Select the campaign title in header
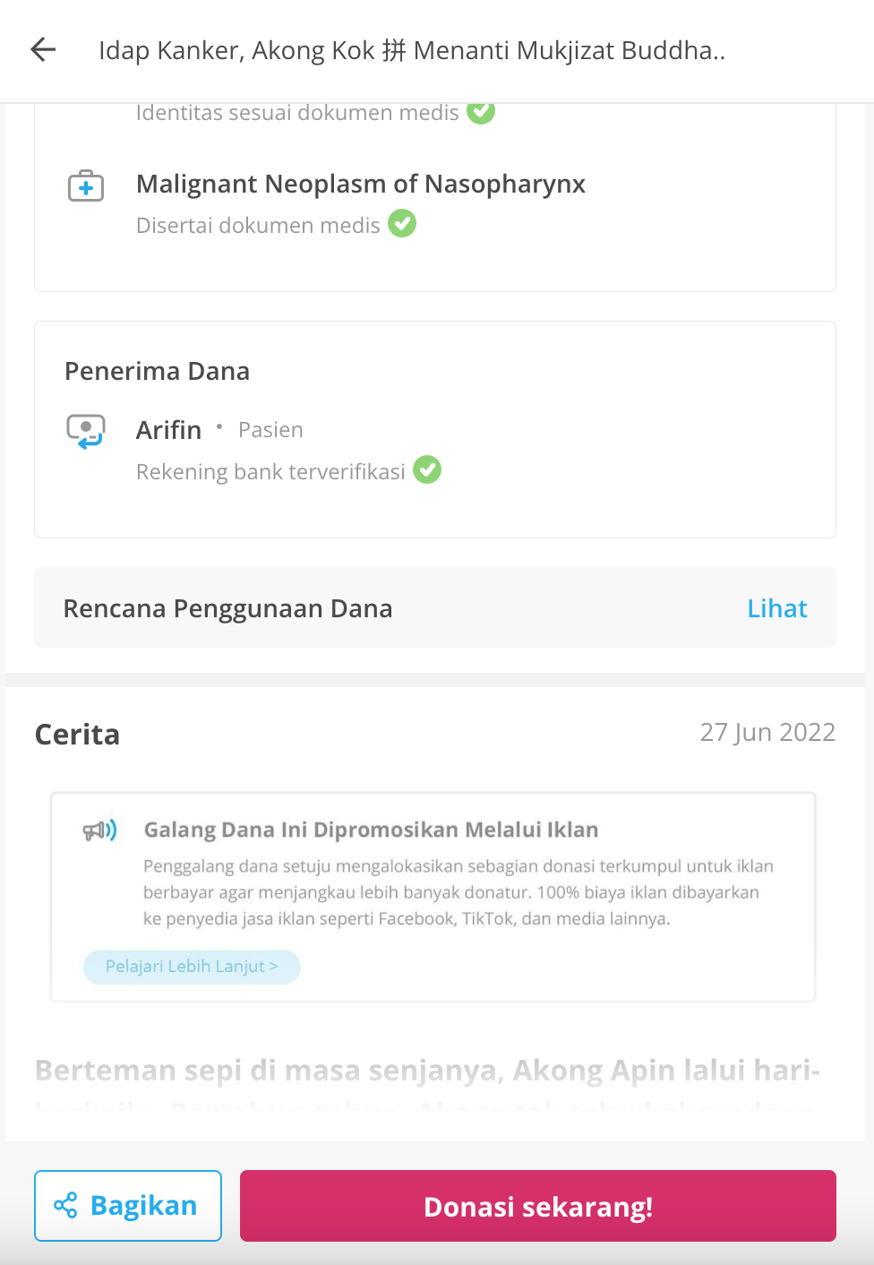The height and width of the screenshot is (1265, 874). 412,50
